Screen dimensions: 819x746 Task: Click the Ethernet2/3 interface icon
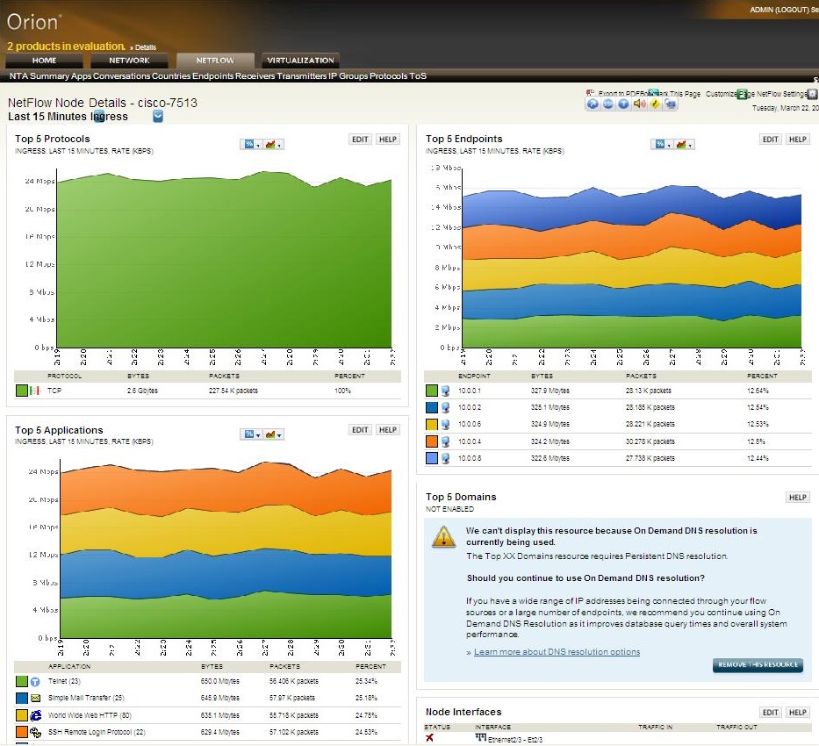[480, 737]
